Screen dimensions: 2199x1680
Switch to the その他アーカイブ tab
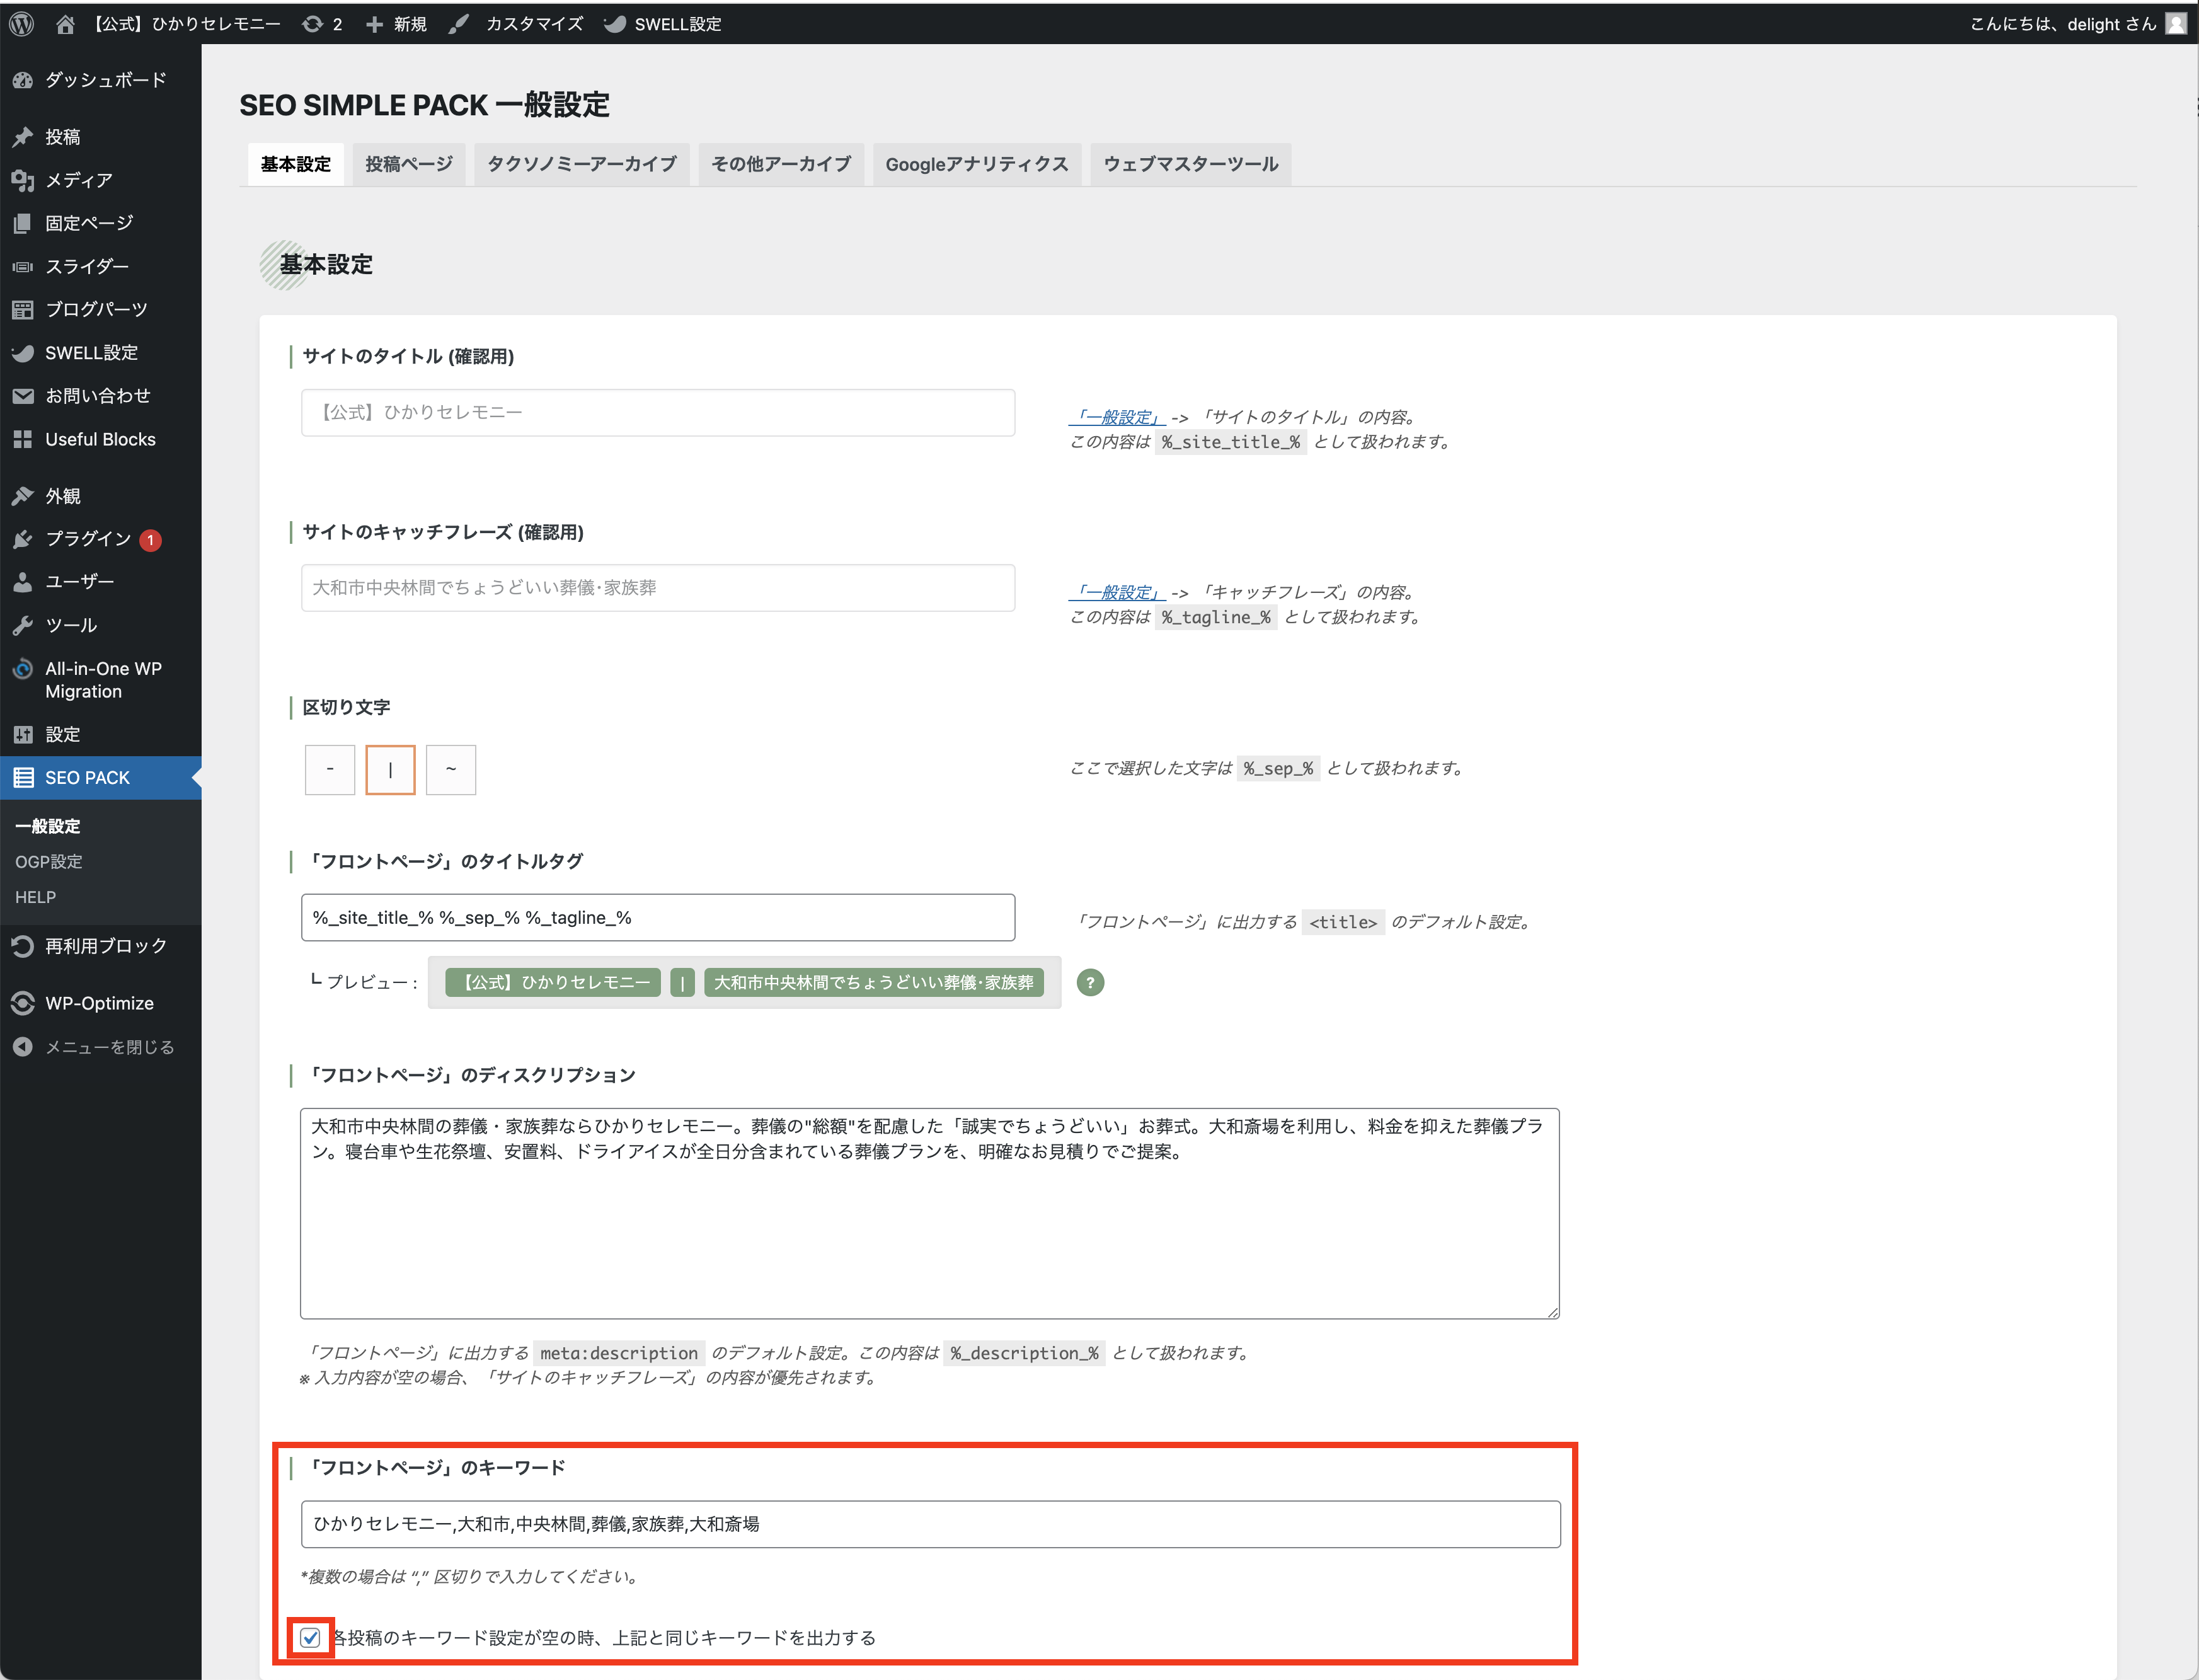point(781,164)
